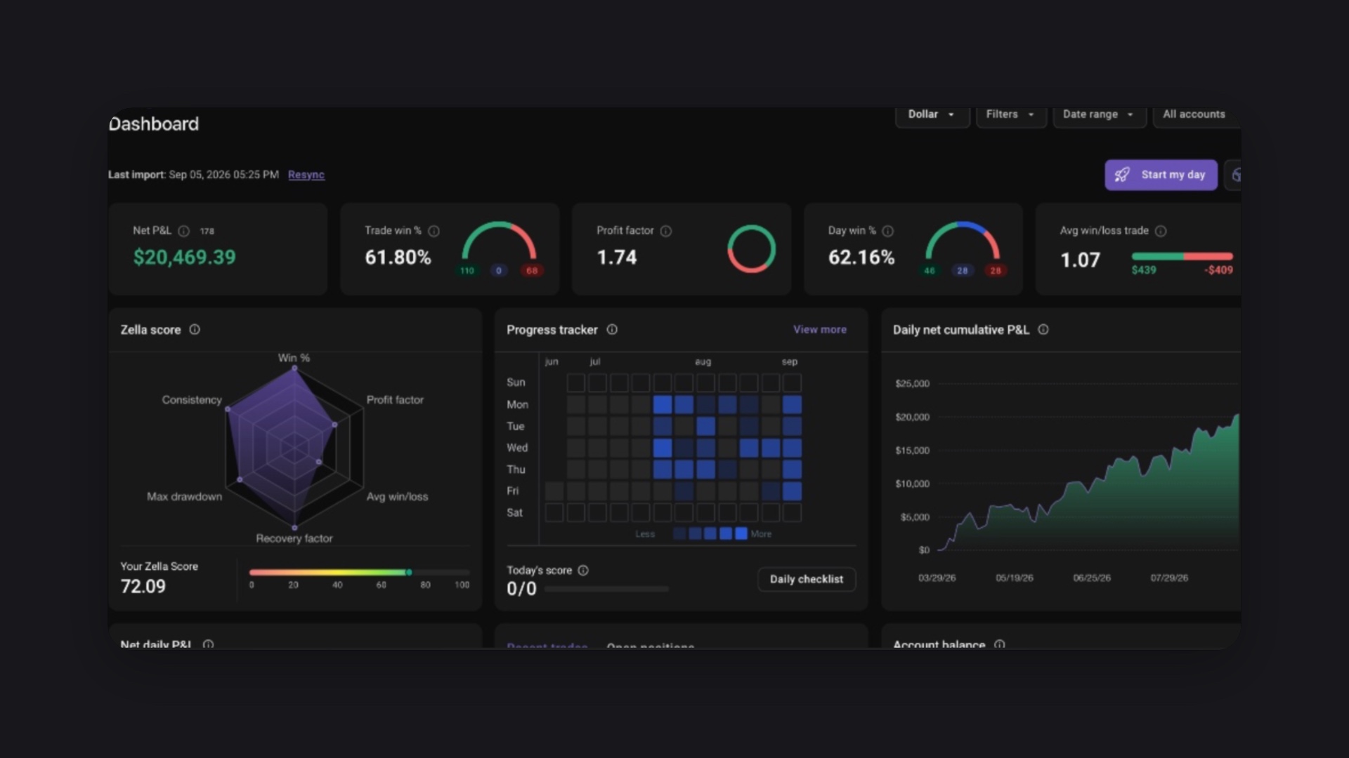Click the Resync link
Screen dimensions: 1349x758
pyautogui.click(x=306, y=175)
